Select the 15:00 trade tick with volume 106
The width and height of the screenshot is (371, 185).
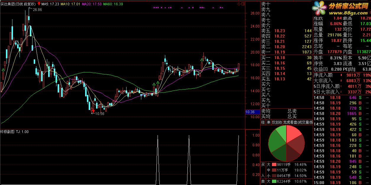[x=342, y=183]
